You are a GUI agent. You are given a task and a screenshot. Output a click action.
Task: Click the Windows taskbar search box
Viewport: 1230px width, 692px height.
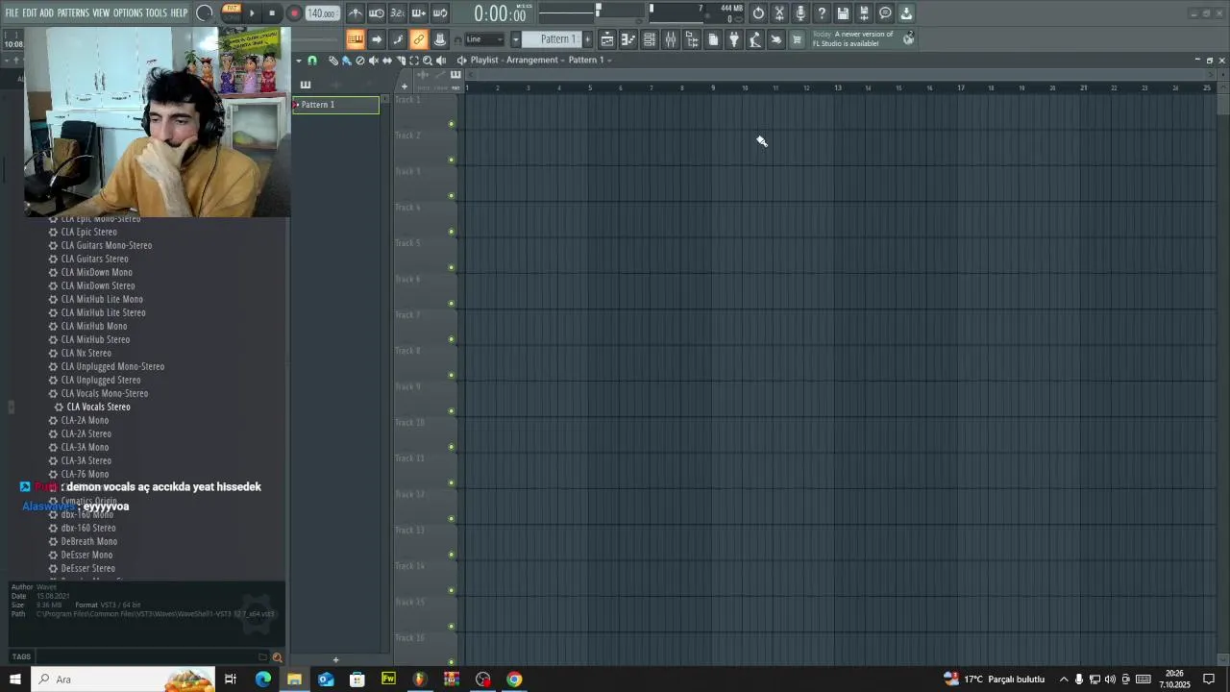pos(125,680)
